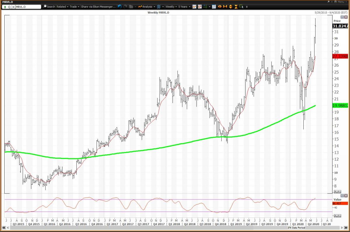Open the Q quote type dropdown arrow

13,6
